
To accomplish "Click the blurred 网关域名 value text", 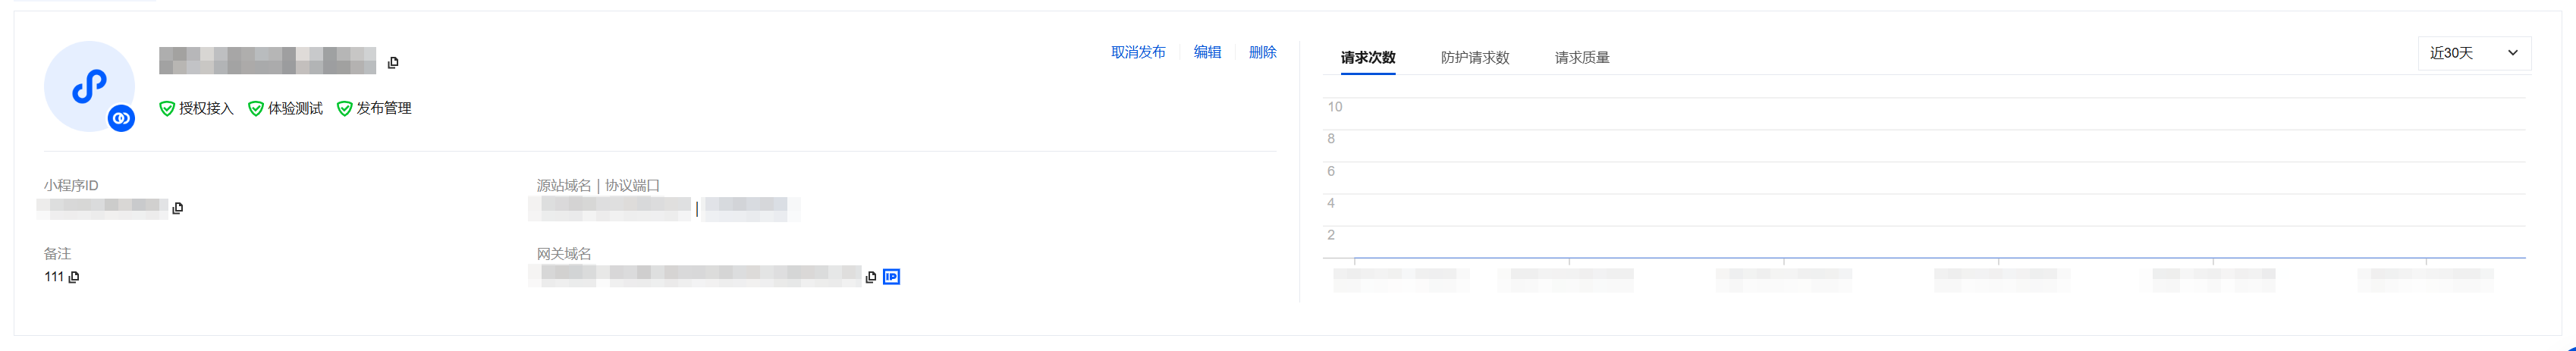I will (695, 276).
